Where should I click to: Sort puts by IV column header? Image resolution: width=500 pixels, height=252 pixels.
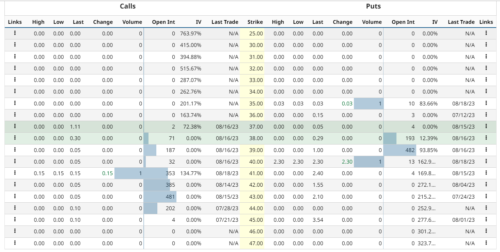coord(435,22)
